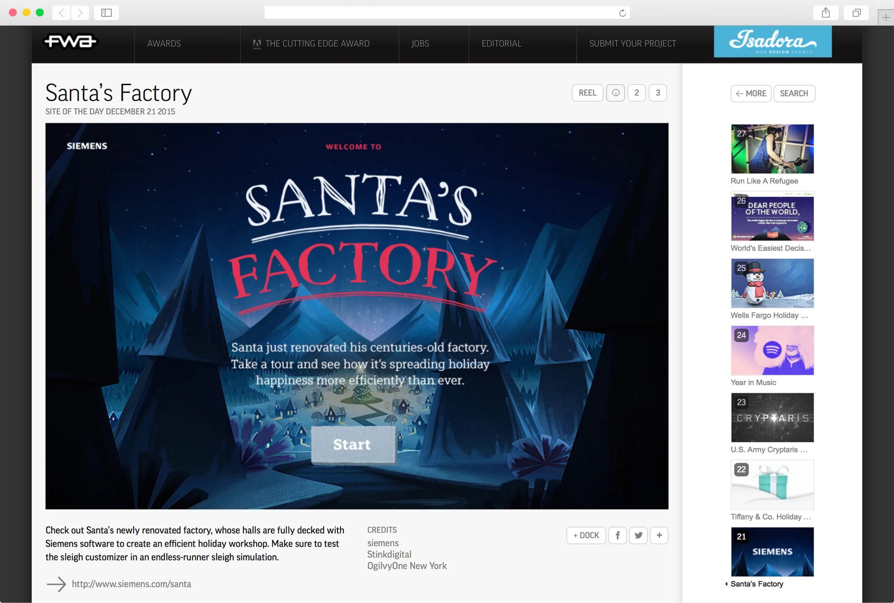Open the Year in Music thumbnail

click(772, 350)
